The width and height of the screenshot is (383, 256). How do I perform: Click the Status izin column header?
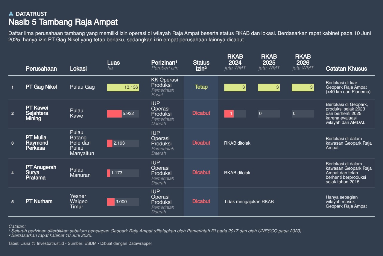[201, 66]
